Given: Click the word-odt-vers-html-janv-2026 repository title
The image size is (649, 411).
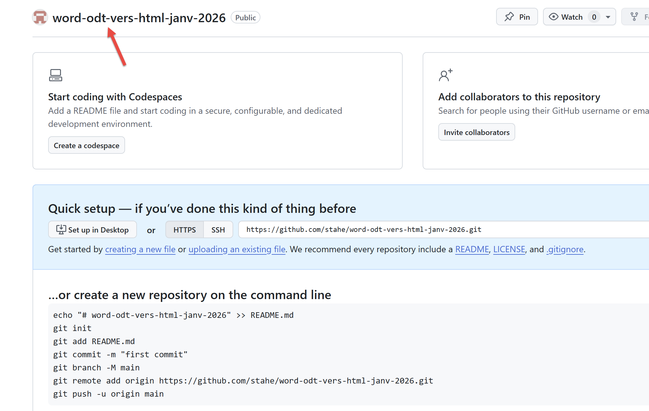Looking at the screenshot, I should 139,18.
